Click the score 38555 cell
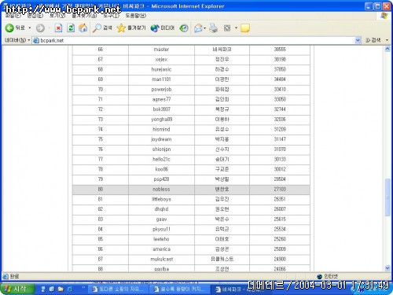The image size is (393, 295). [280, 50]
